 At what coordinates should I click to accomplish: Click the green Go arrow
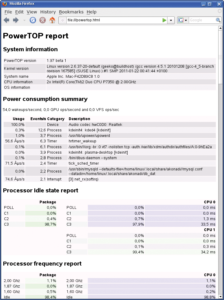coord(164,20)
